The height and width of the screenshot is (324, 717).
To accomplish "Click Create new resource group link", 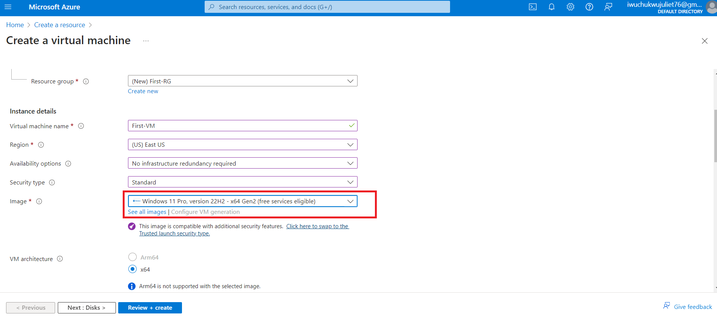I will click(x=143, y=91).
